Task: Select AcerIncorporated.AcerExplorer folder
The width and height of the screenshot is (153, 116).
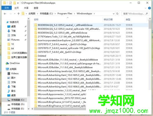Action: pos(69,40)
